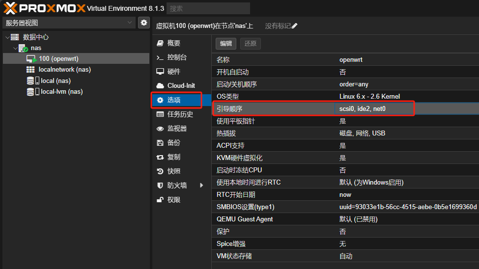This screenshot has height=269, width=479.
Task: Select the VM状态存储 row
Action: pyautogui.click(x=345, y=256)
